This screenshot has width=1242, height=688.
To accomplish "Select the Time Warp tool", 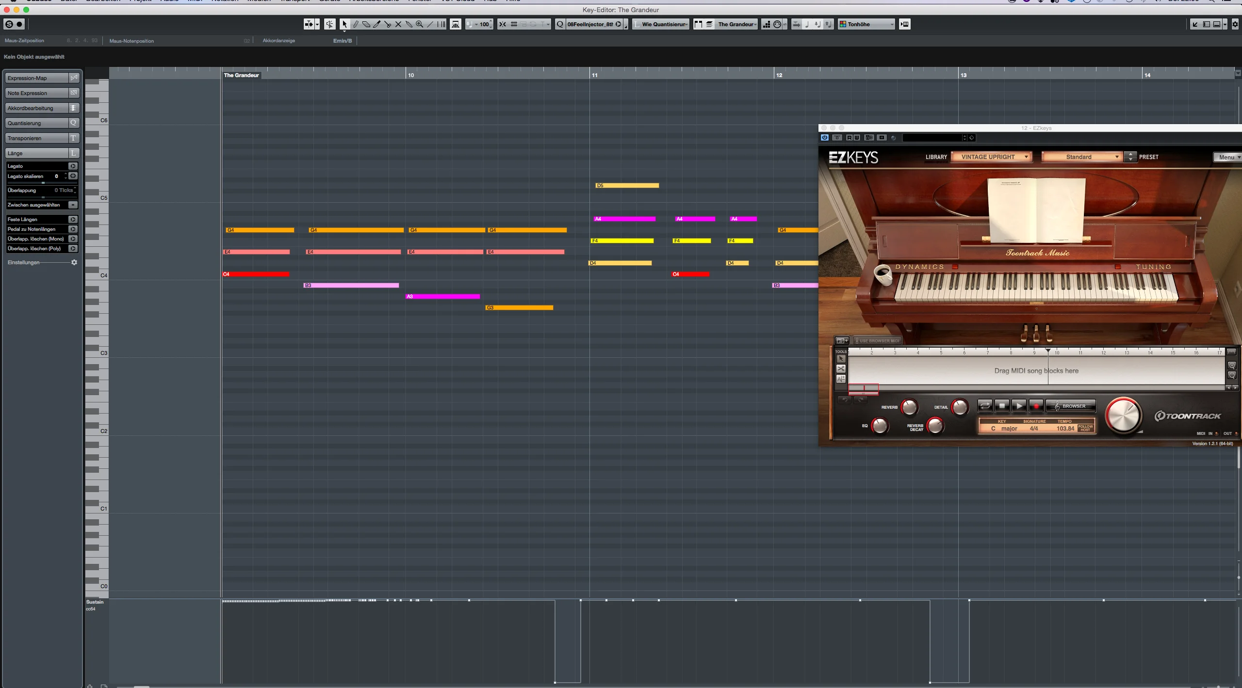I will (441, 24).
